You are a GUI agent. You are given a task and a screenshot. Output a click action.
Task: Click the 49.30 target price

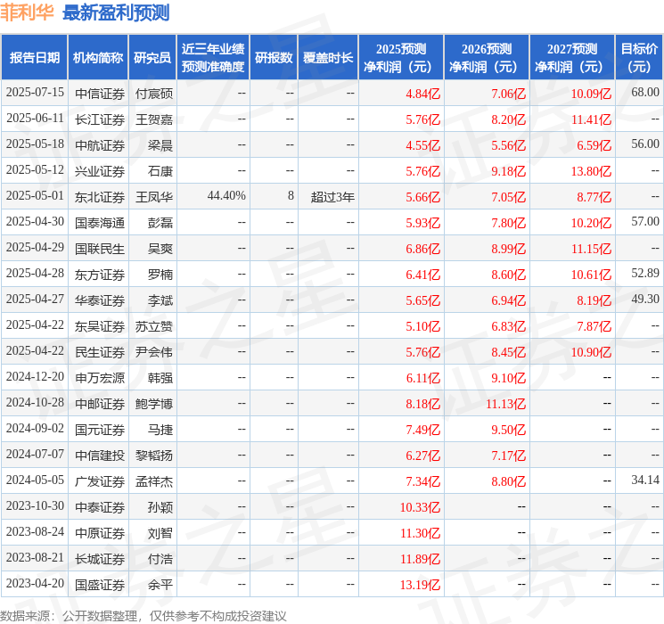(x=645, y=300)
